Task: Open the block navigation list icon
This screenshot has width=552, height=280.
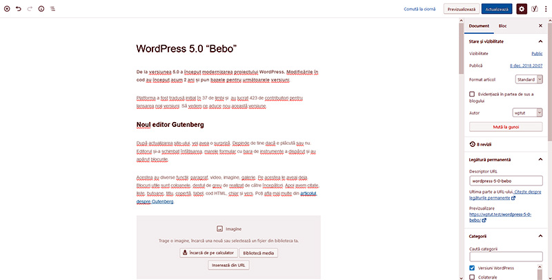Action: [52, 9]
